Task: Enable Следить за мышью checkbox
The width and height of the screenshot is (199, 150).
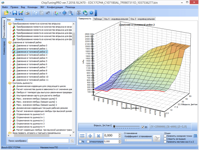Action: click(x=165, y=139)
